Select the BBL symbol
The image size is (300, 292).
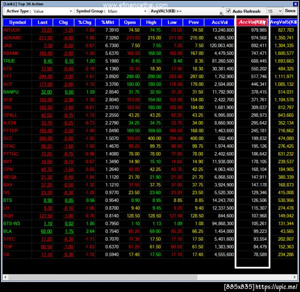coord(7,107)
